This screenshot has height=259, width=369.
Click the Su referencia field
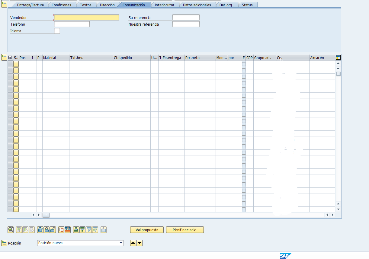(x=186, y=17)
